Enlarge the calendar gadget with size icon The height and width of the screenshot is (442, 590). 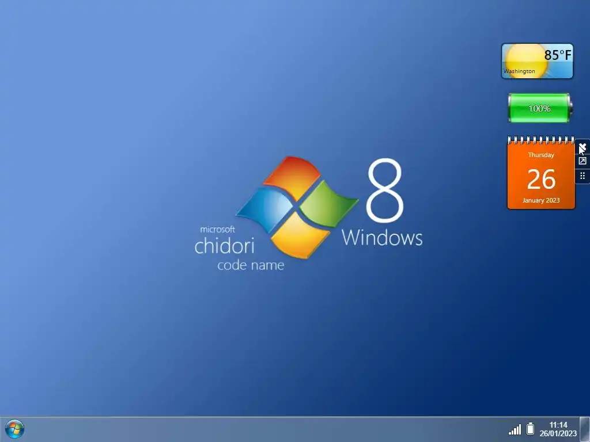pos(583,161)
